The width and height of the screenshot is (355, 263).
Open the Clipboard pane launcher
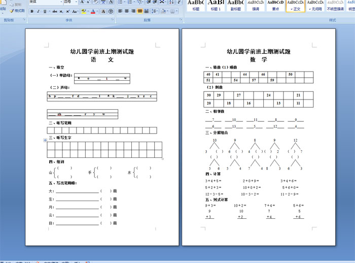24,20
